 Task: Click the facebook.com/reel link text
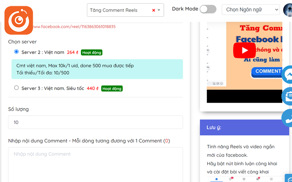tap(74, 27)
